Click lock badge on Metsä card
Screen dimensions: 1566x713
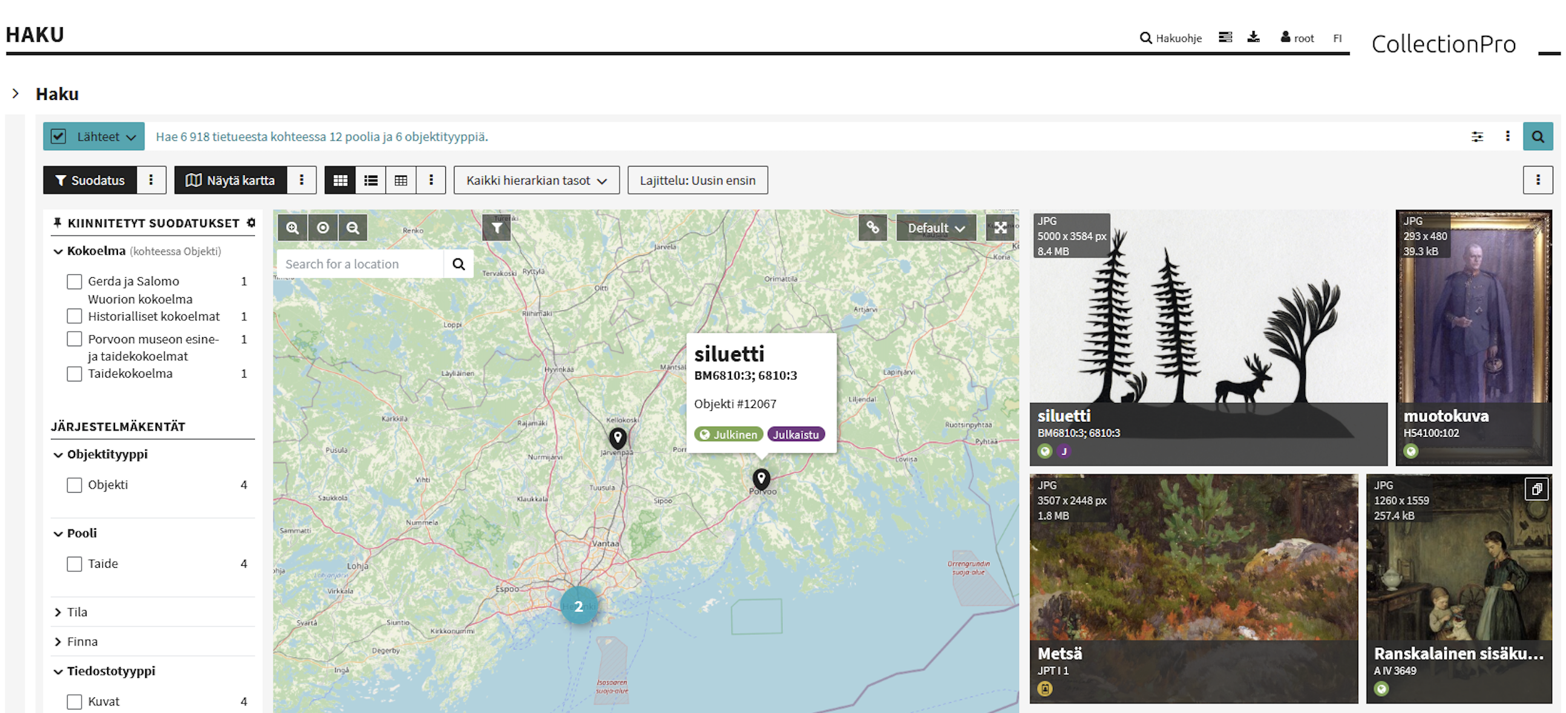(1044, 689)
